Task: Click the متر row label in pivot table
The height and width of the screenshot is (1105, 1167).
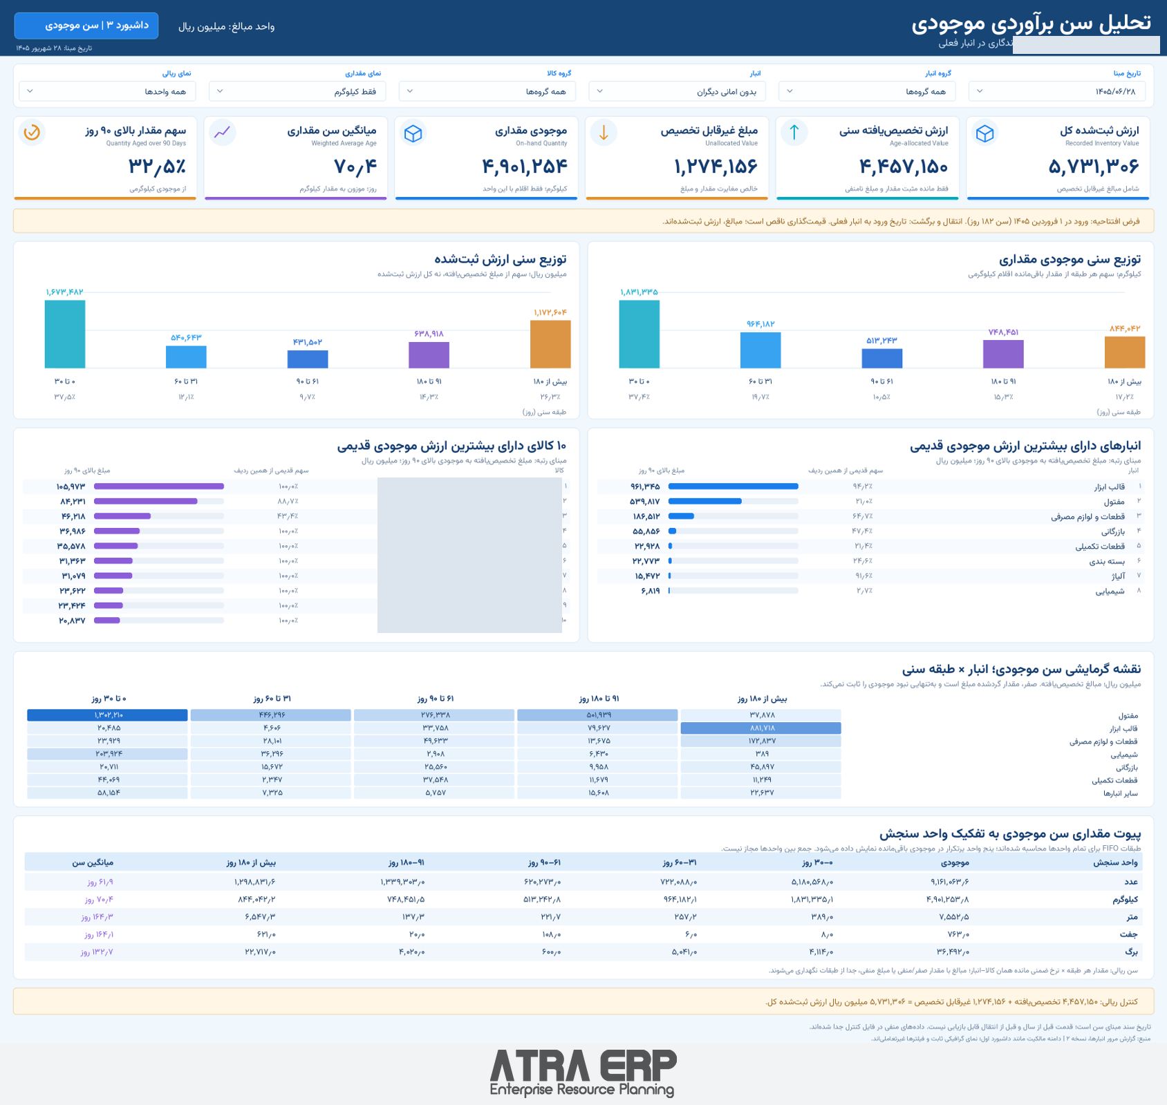Action: [x=1132, y=917]
